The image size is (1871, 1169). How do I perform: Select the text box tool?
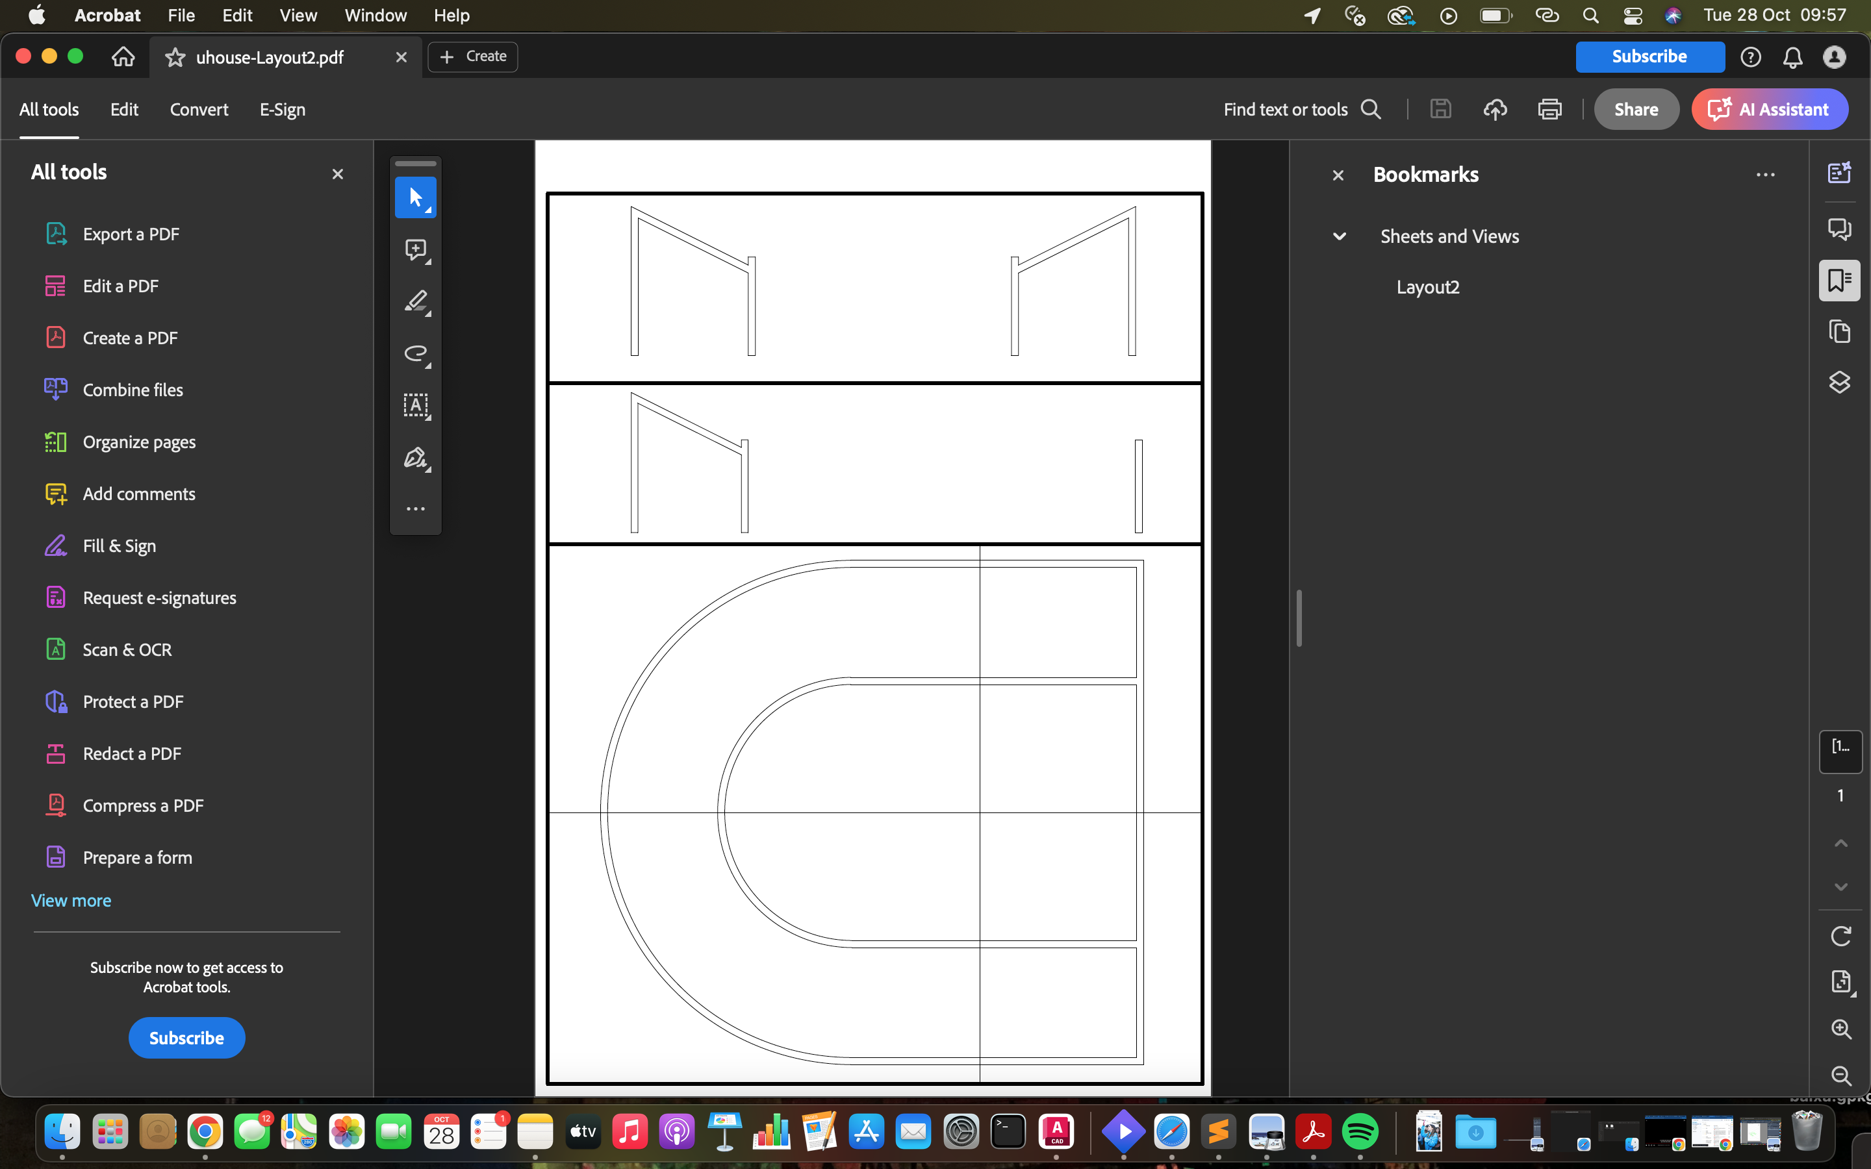(x=415, y=405)
